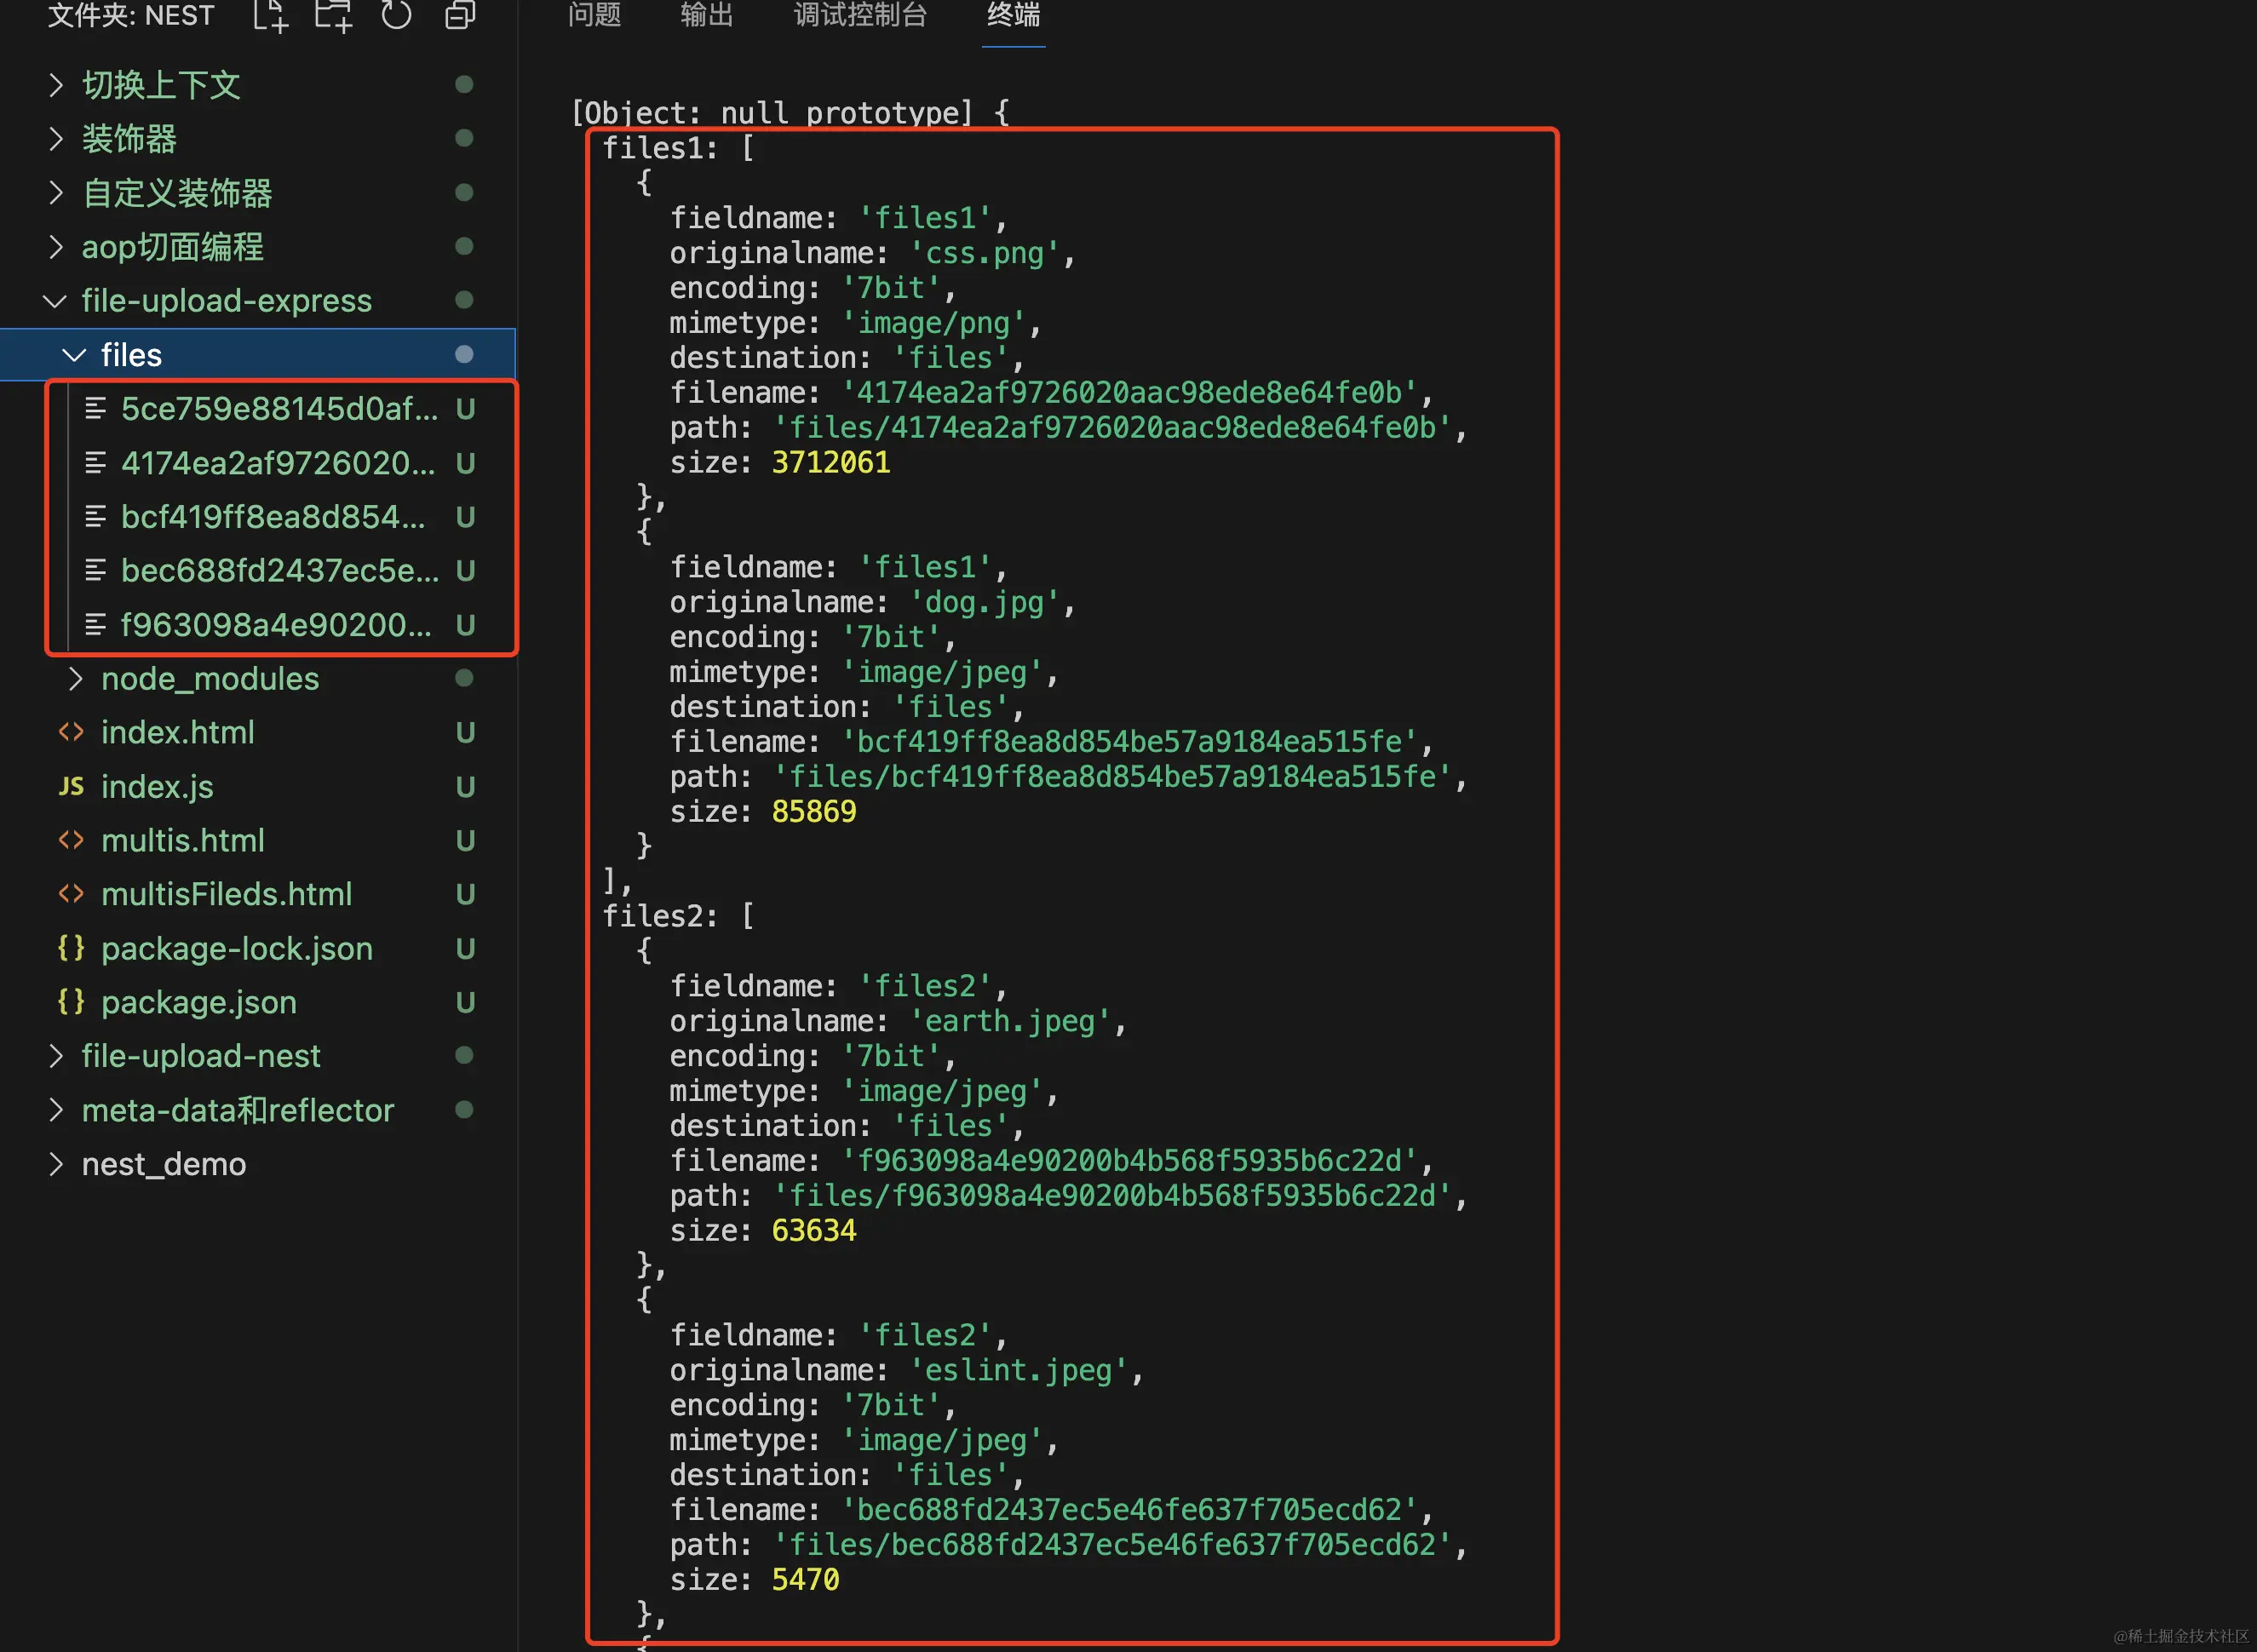The width and height of the screenshot is (2257, 1652).
Task: Click the file icon beside bcf419ff8ea8d854
Action: pyautogui.click(x=95, y=516)
